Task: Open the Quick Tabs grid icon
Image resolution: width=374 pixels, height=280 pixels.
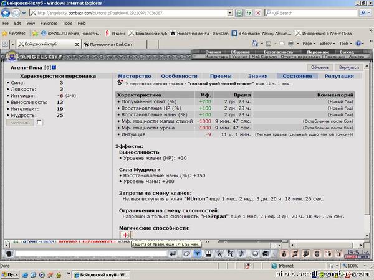Action: tap(5, 44)
